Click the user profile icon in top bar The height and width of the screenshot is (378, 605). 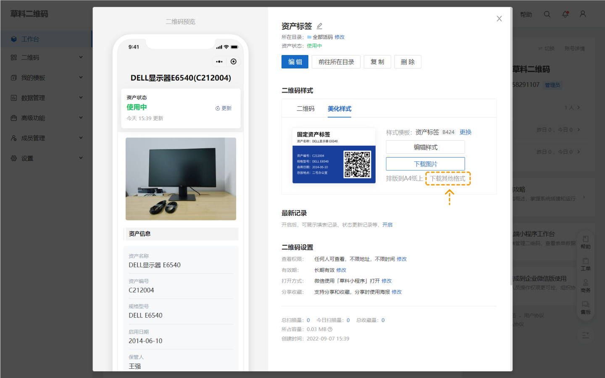click(583, 14)
